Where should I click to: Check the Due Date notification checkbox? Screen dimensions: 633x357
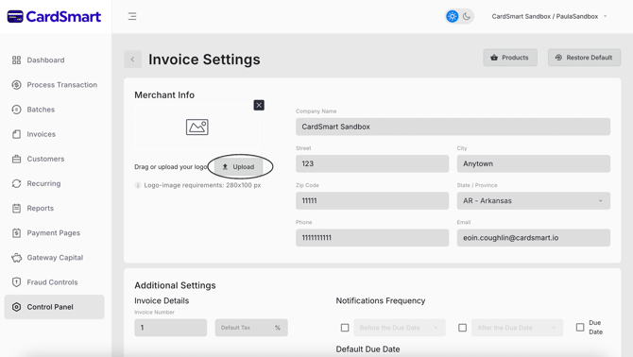point(580,327)
